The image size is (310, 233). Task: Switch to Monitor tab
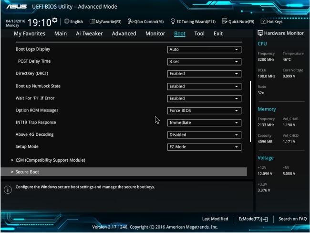coord(155,33)
